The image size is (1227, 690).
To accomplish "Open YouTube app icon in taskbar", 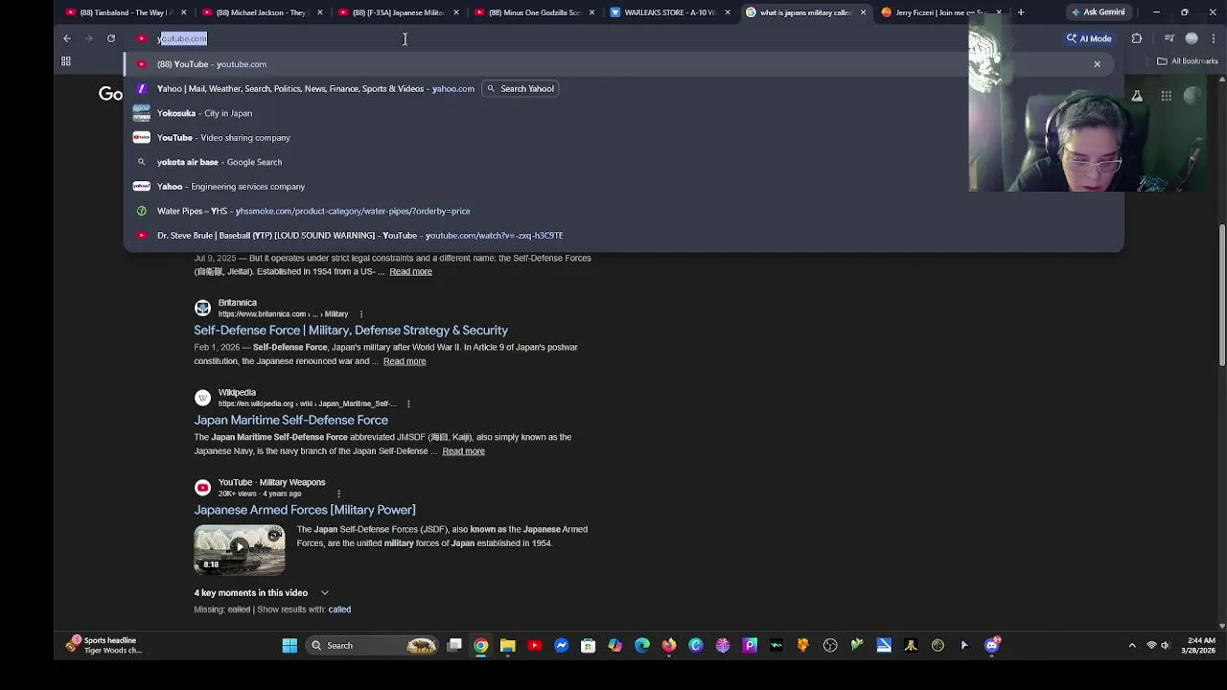I will pos(535,646).
